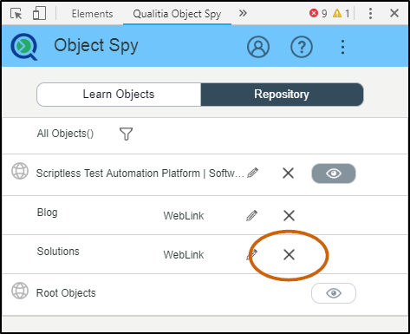Open the help question mark icon
Viewport: 410px width, 334px height.
302,47
